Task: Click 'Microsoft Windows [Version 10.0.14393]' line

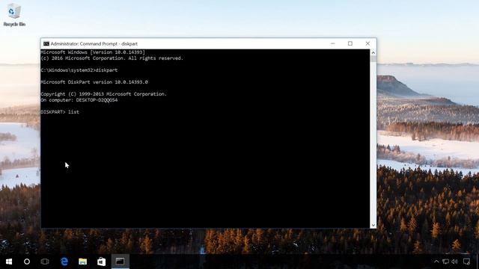Action: (93, 52)
